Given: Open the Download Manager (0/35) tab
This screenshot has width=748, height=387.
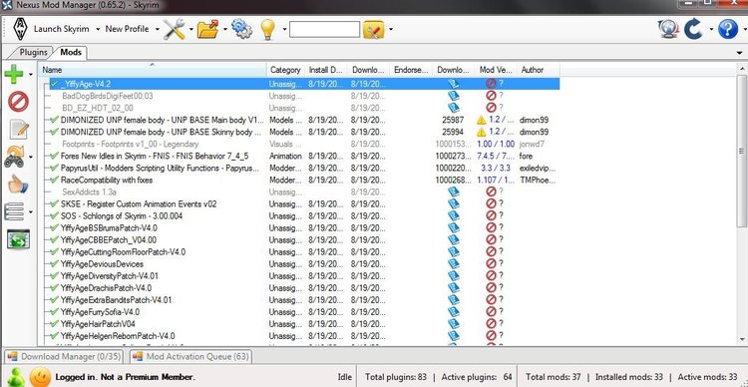Looking at the screenshot, I should (64, 356).
